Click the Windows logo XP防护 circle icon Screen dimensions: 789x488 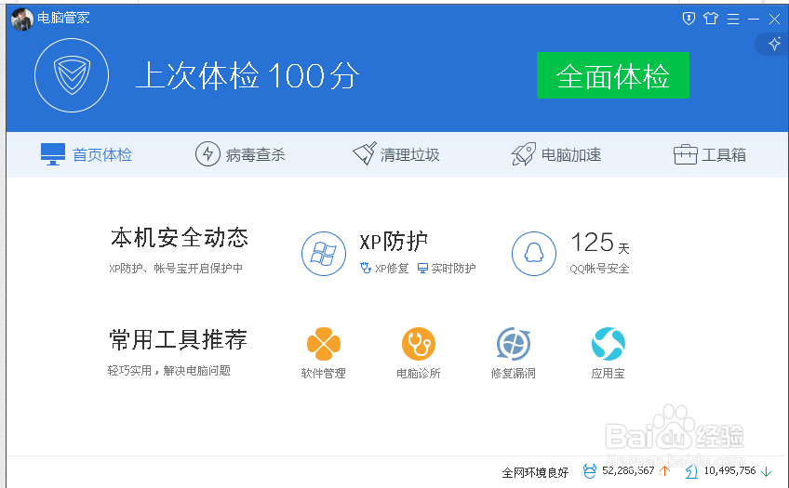point(324,254)
